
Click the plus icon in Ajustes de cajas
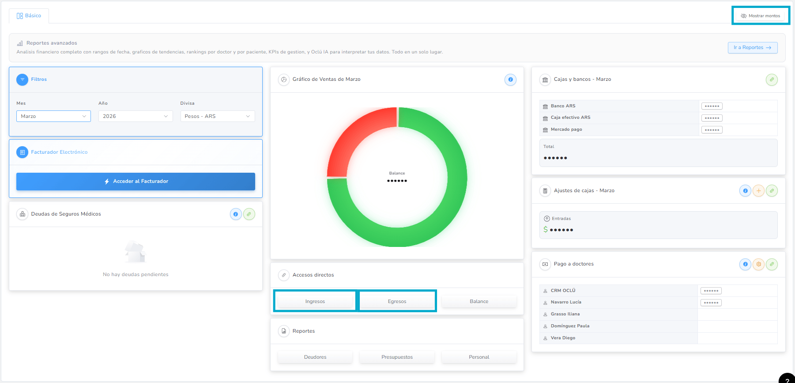(x=758, y=191)
